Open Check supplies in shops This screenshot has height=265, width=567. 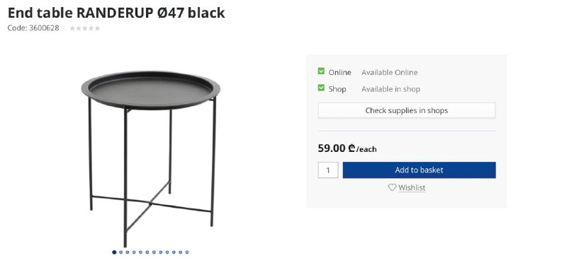406,110
